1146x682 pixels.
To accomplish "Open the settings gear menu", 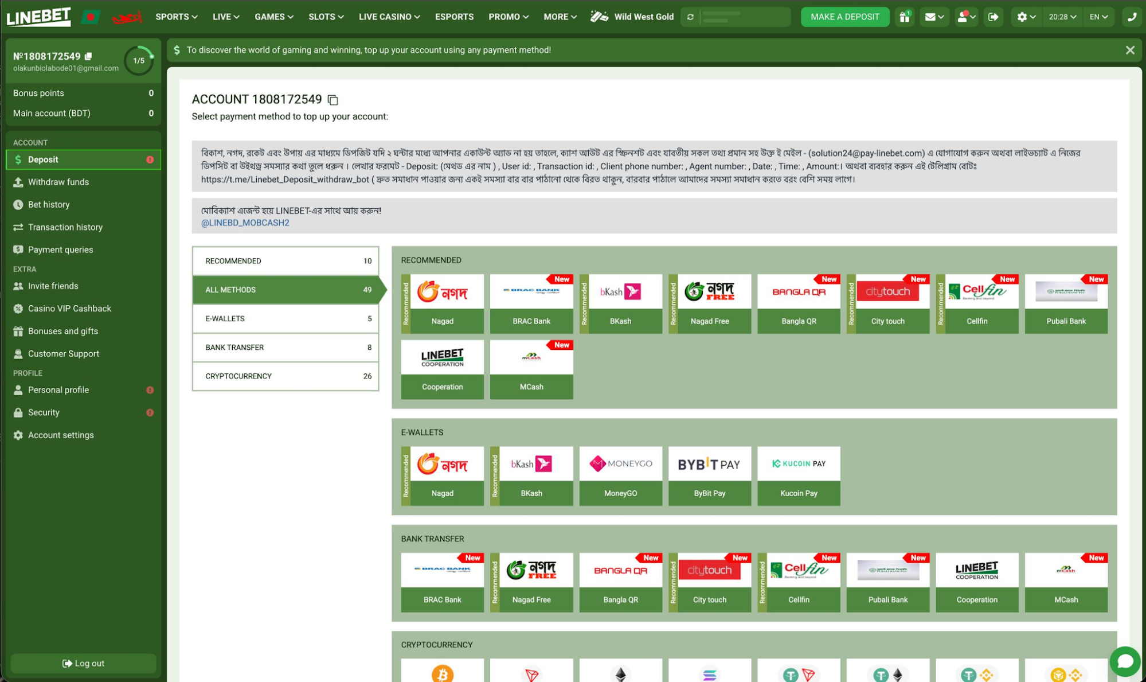I will [x=1026, y=17].
